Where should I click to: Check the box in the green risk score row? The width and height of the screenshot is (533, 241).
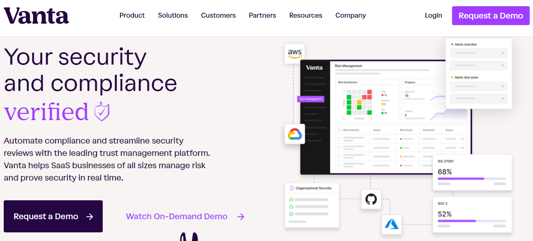click(x=339, y=148)
